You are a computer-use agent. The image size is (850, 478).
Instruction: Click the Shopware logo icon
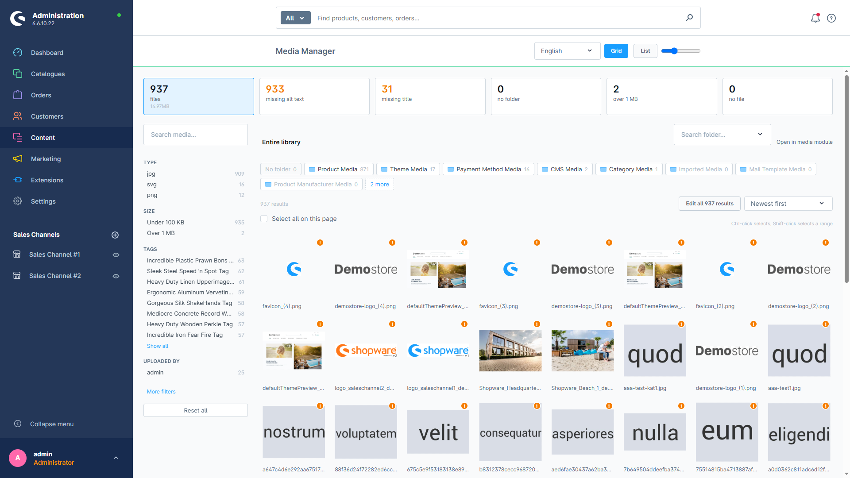tap(18, 19)
